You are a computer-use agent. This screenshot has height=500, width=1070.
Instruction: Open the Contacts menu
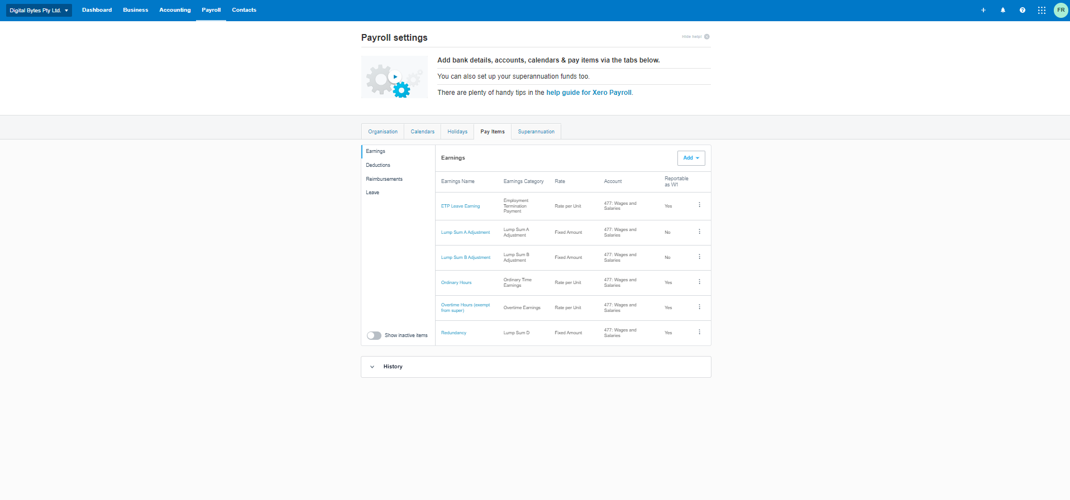[x=244, y=10]
